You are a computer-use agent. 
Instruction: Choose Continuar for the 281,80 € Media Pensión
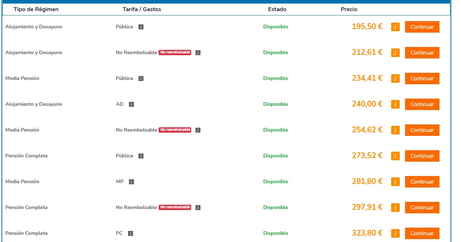pos(422,182)
